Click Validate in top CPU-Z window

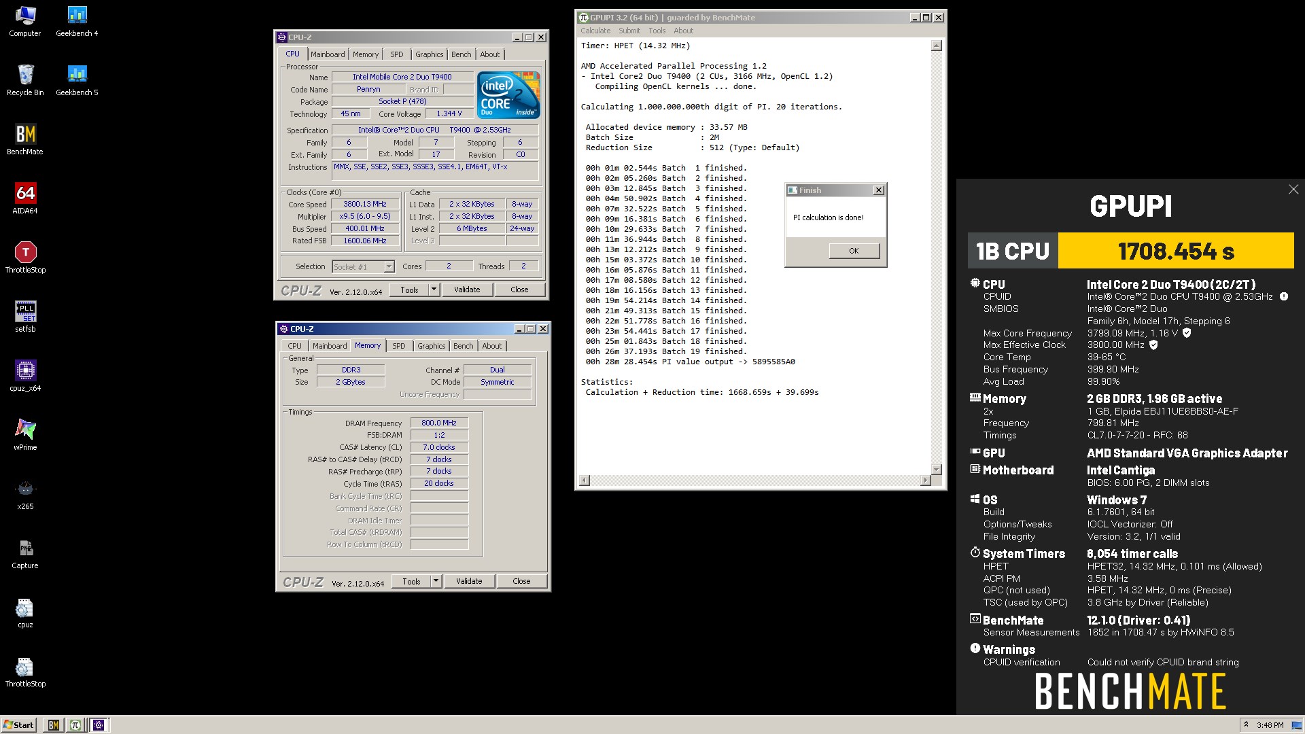pos(468,290)
